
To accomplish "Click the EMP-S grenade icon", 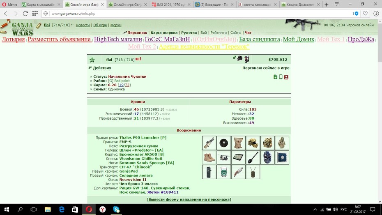I will tap(223, 143).
